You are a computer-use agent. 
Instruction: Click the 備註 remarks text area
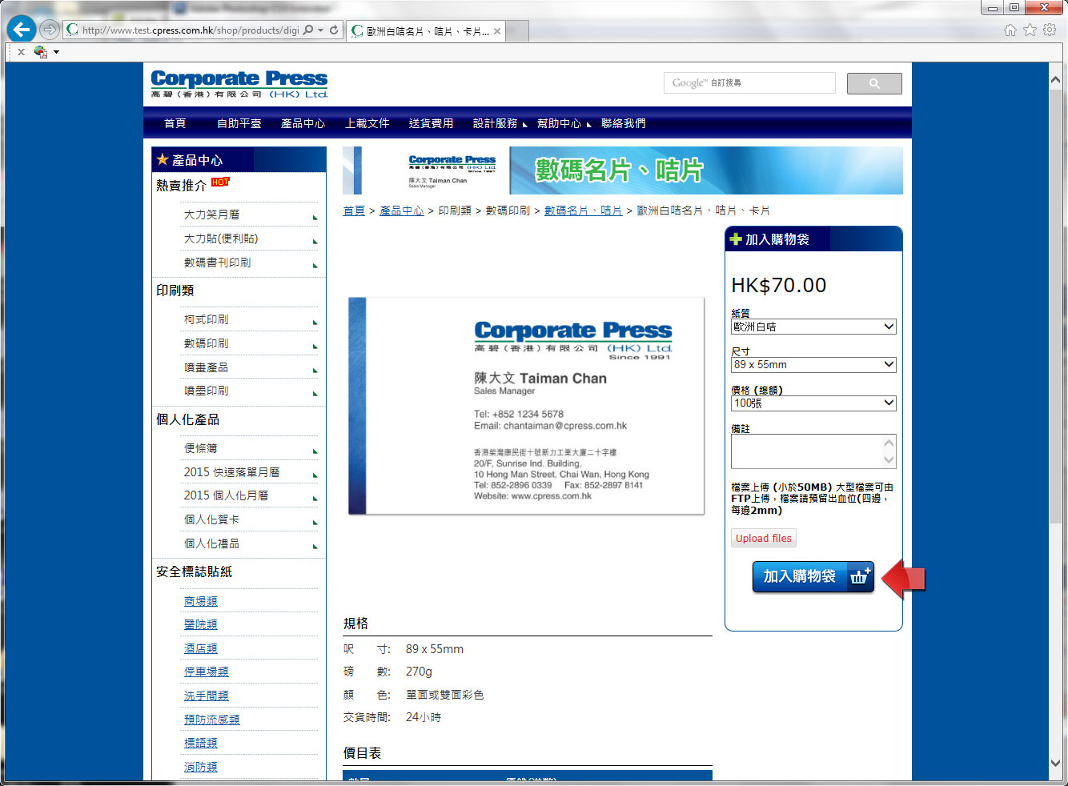click(806, 451)
